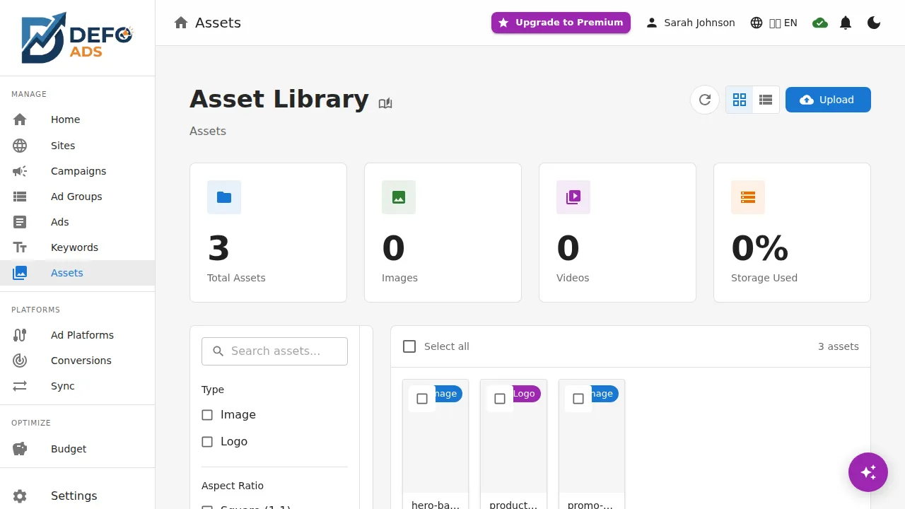Click the Videos stat card icon

click(x=573, y=197)
